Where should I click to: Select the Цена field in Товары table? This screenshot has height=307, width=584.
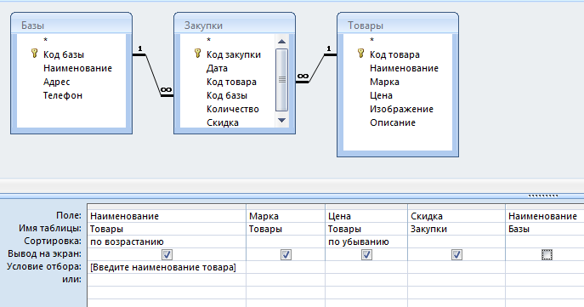(x=381, y=95)
